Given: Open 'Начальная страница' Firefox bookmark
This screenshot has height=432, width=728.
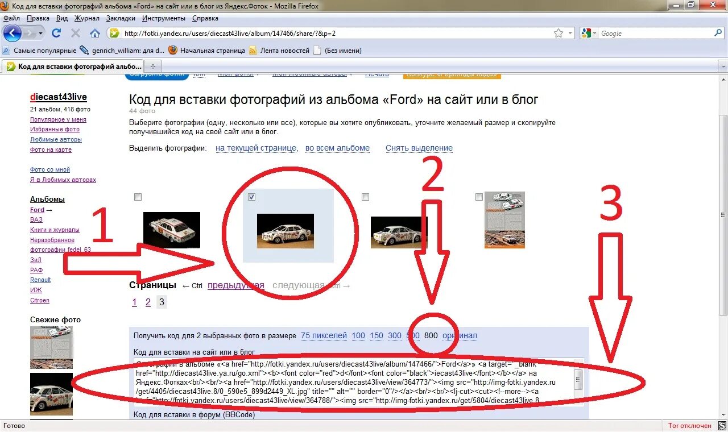Looking at the screenshot, I should (207, 51).
